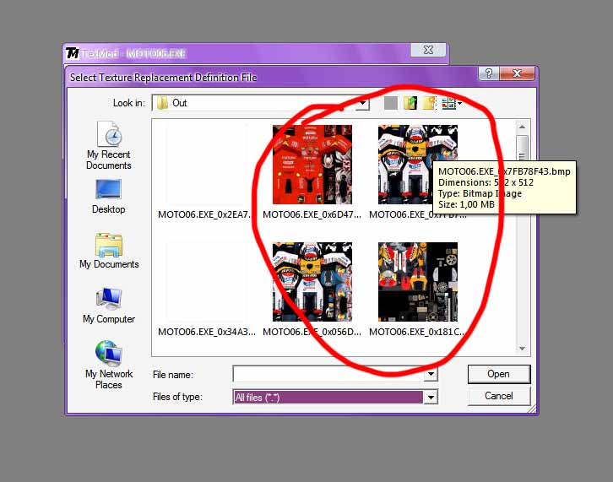
Task: Click file label MOTO06.EXE_0x056D...
Action: [x=312, y=332]
